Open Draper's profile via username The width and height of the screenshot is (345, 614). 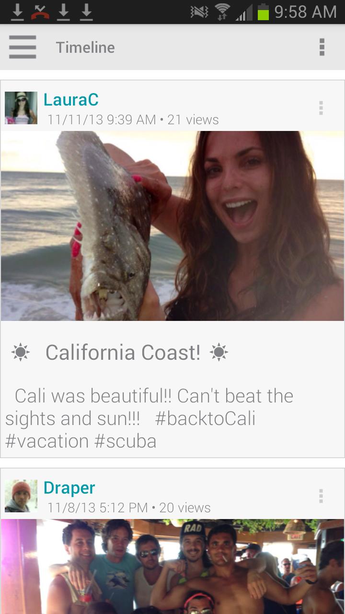click(x=69, y=488)
